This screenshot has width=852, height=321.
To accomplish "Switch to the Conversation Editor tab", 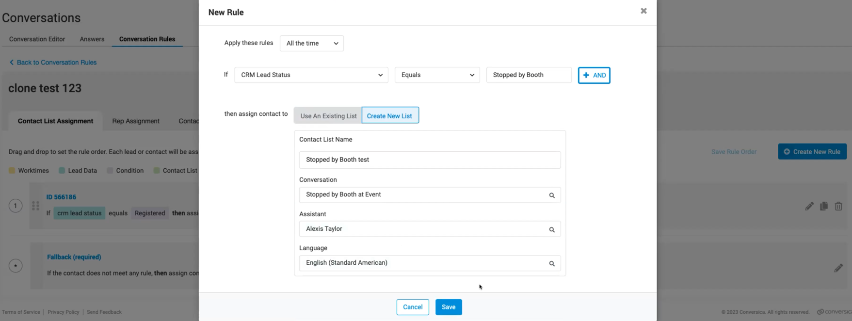I will point(37,39).
